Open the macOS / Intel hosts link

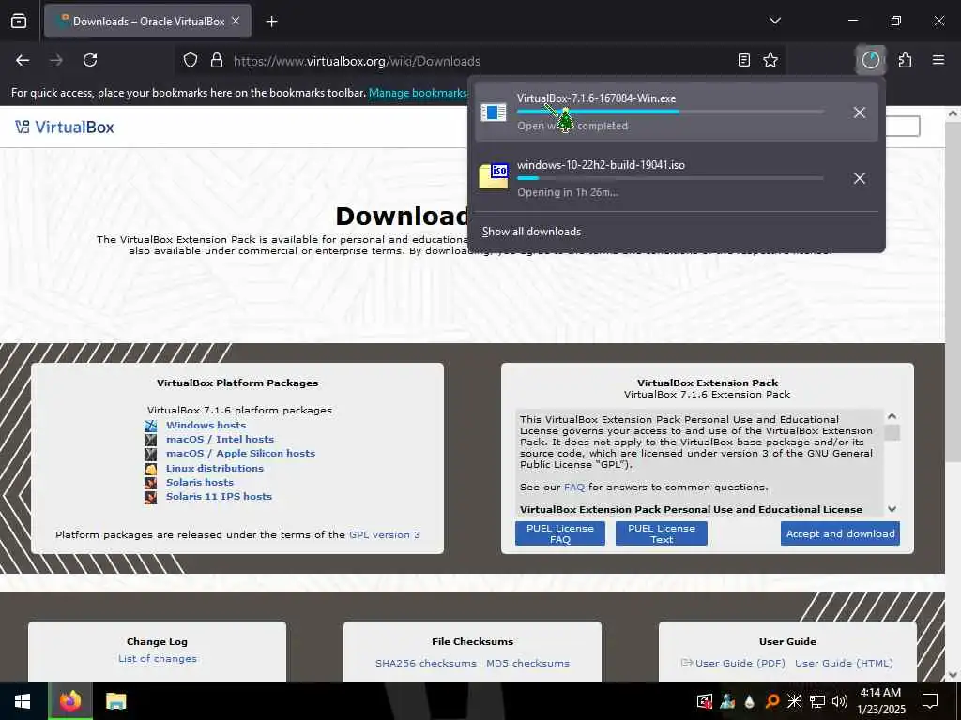click(x=220, y=439)
